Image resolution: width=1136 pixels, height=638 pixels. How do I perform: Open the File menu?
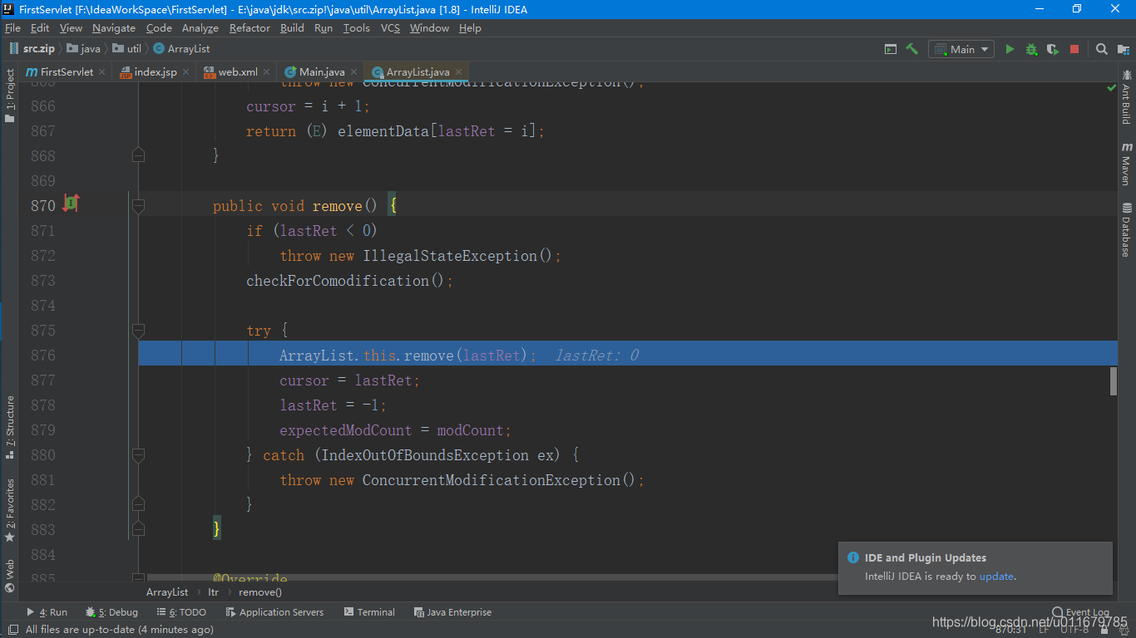coord(12,28)
